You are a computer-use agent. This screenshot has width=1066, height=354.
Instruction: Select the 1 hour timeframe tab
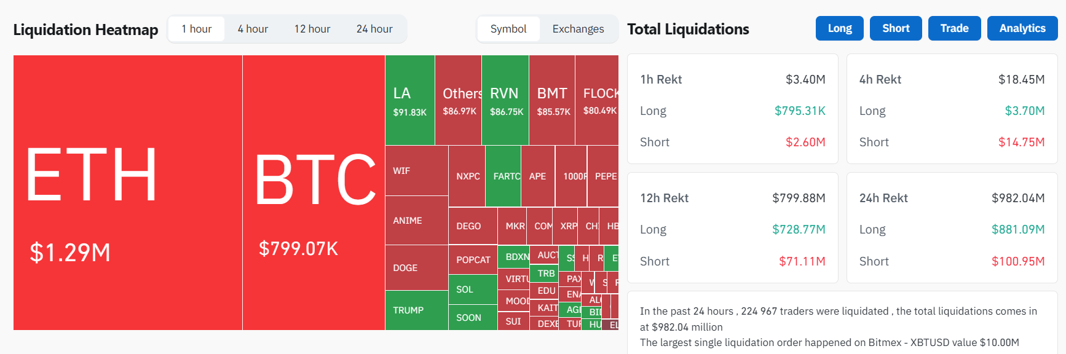[196, 29]
